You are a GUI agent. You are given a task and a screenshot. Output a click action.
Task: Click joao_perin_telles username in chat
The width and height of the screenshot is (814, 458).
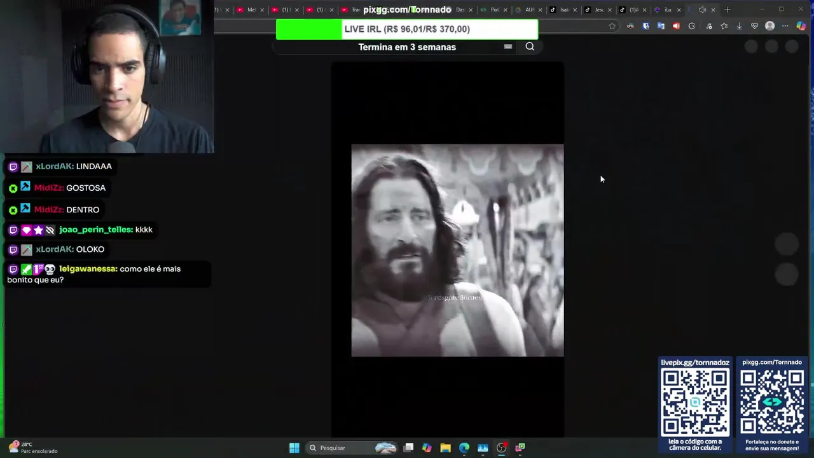click(96, 230)
